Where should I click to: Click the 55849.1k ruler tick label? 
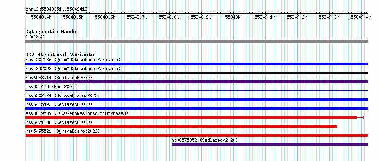(x=265, y=17)
